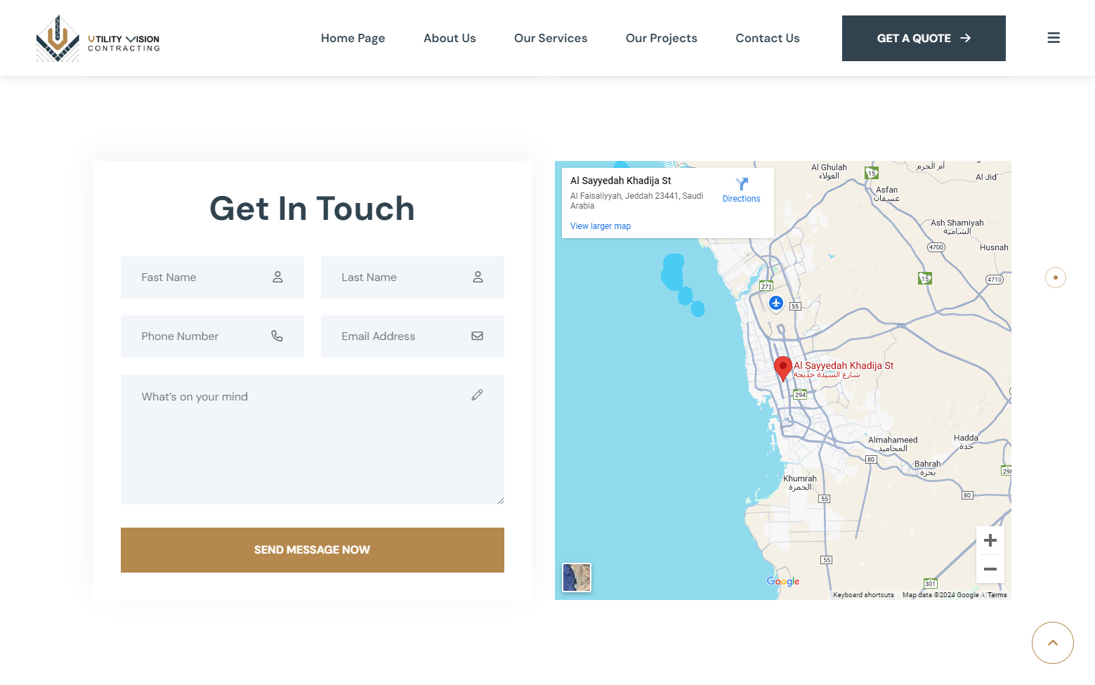Navigate to Our Projects

tap(661, 38)
